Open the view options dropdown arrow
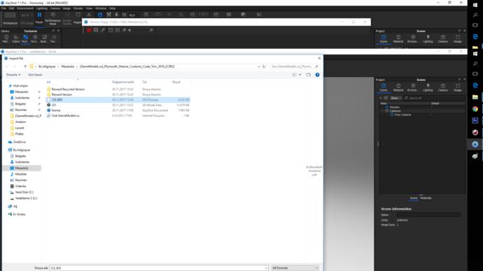483x271 pixels. pyautogui.click(x=300, y=75)
